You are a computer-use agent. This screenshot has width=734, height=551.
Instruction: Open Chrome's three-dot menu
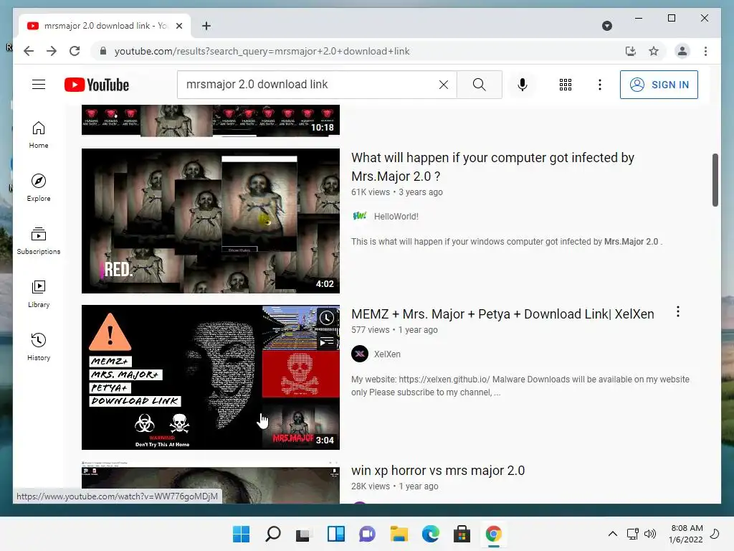click(705, 51)
